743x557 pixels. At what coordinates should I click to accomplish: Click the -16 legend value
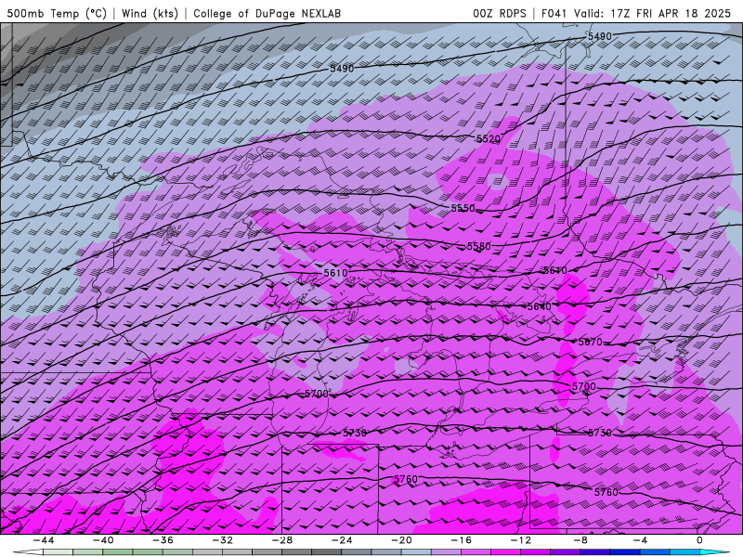pos(461,540)
